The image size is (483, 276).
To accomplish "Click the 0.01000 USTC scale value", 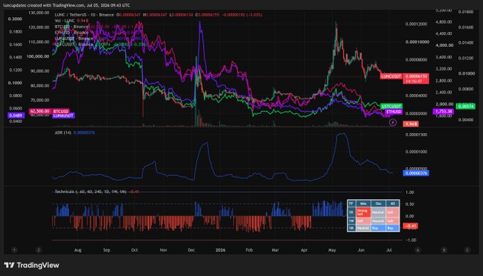I will pyautogui.click(x=466, y=73).
